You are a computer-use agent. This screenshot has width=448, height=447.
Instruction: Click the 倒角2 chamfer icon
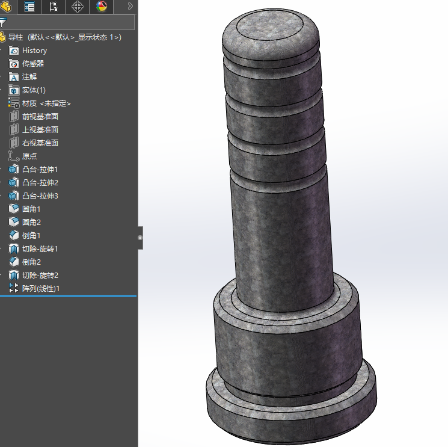14,262
